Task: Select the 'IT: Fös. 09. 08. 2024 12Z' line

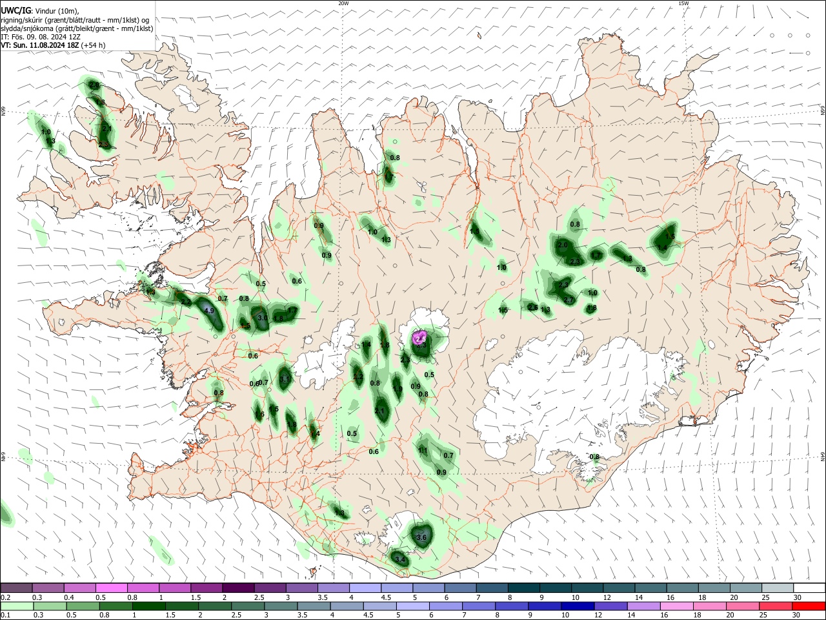Action: click(41, 37)
